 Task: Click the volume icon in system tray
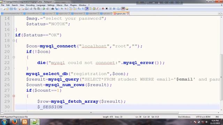coord(207,122)
